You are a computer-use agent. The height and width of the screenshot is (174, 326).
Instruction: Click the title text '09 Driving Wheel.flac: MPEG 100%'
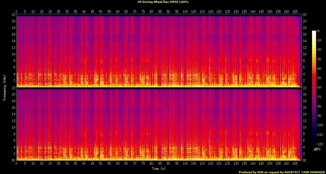point(163,2)
